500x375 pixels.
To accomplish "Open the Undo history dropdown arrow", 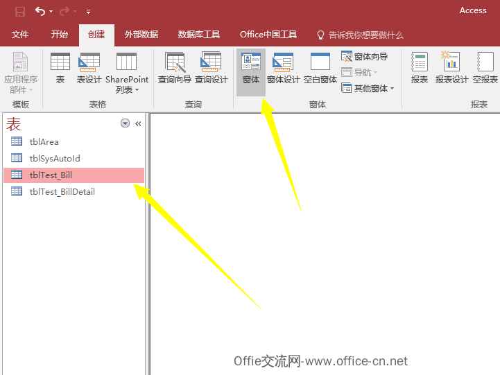I will [x=51, y=12].
